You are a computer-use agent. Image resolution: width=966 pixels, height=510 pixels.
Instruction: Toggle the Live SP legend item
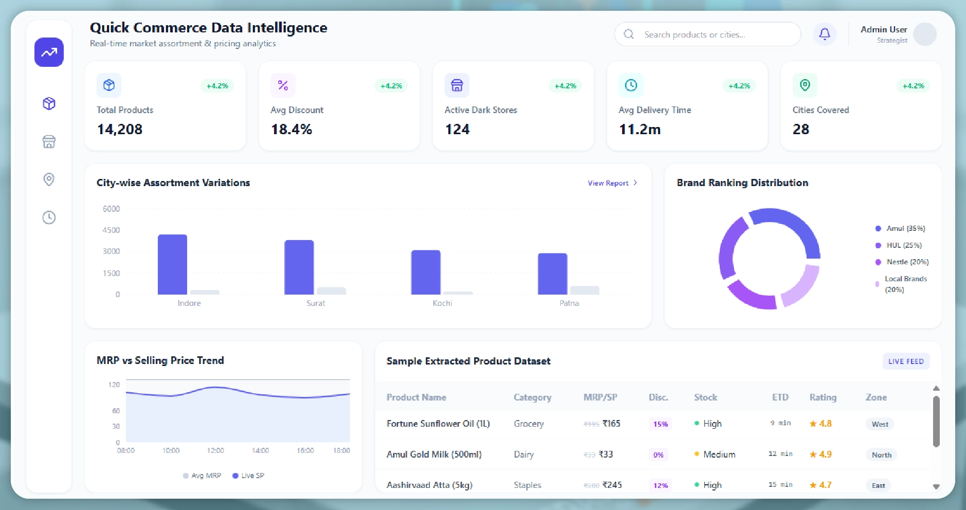248,475
